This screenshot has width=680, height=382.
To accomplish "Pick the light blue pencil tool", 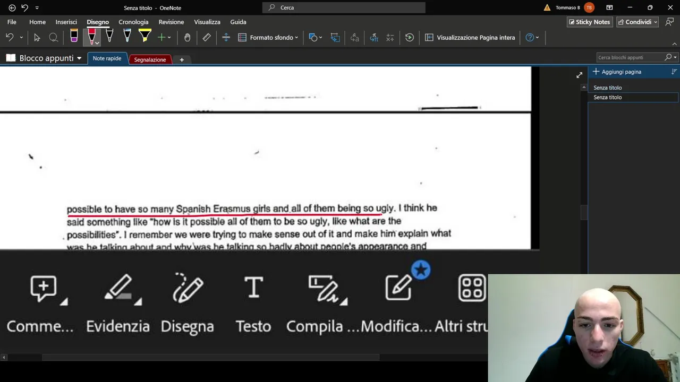I will click(127, 36).
